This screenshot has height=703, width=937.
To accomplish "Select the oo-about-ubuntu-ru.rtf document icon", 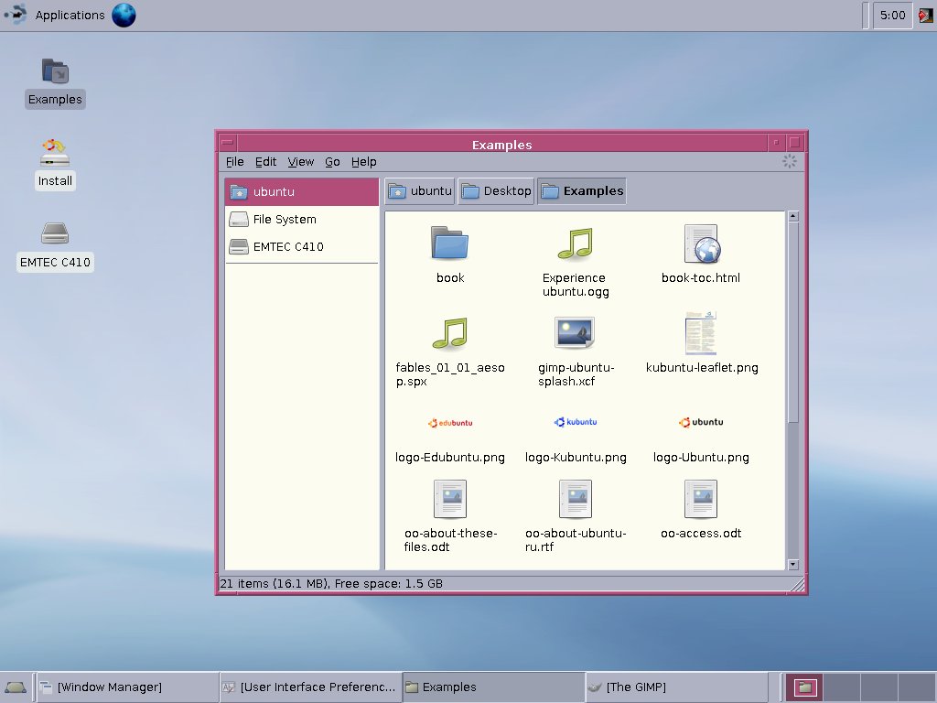I will [x=576, y=499].
